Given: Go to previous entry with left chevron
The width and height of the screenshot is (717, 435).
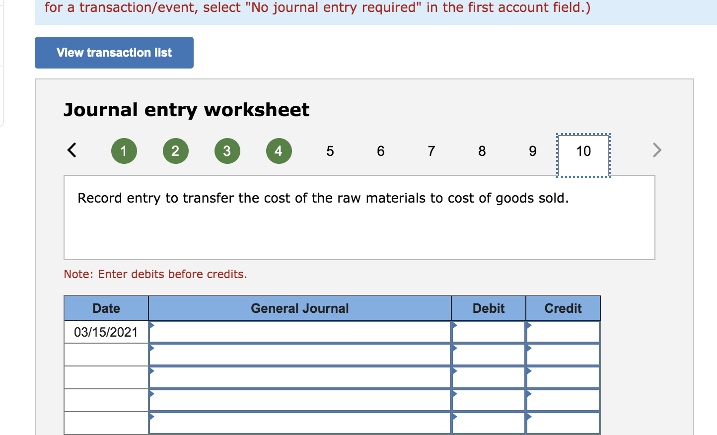Looking at the screenshot, I should [x=72, y=150].
